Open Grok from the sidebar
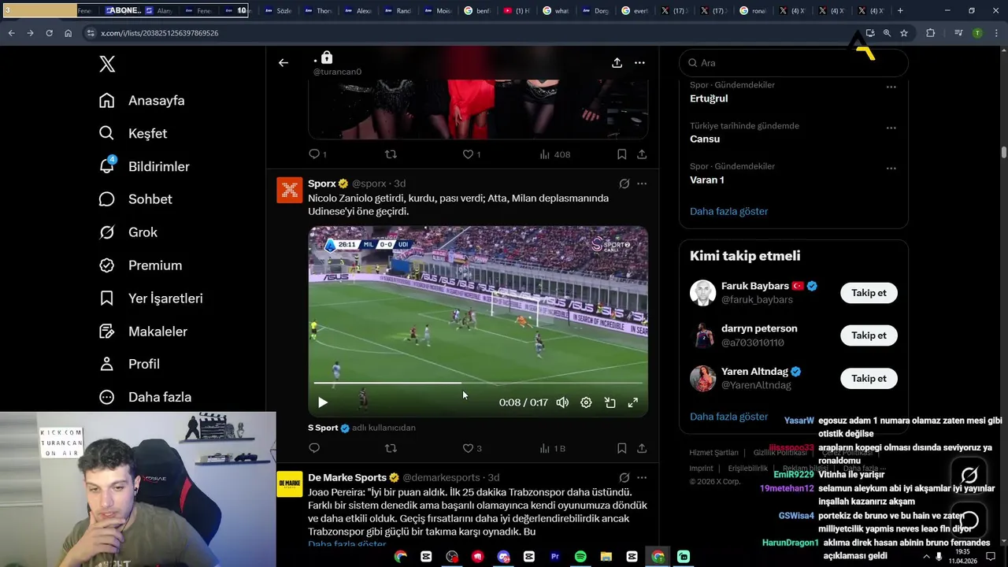1008x567 pixels. (x=128, y=232)
